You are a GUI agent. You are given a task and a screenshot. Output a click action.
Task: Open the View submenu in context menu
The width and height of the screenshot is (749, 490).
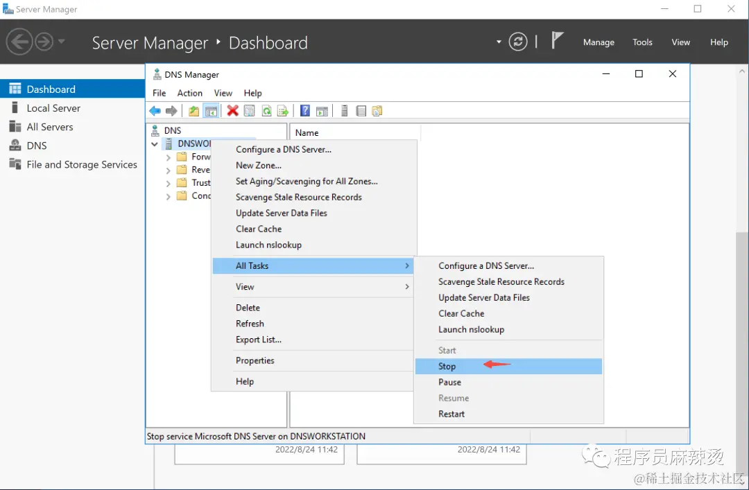point(313,286)
